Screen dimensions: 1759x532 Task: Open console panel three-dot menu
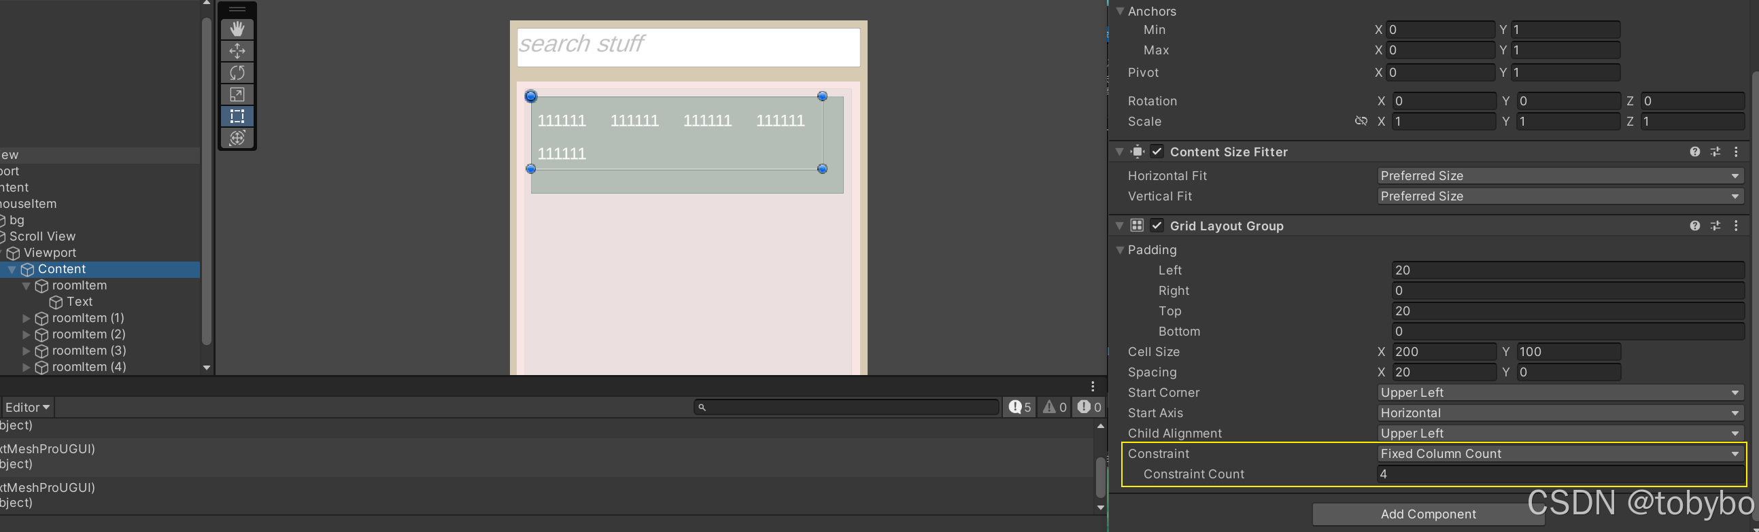[1093, 387]
